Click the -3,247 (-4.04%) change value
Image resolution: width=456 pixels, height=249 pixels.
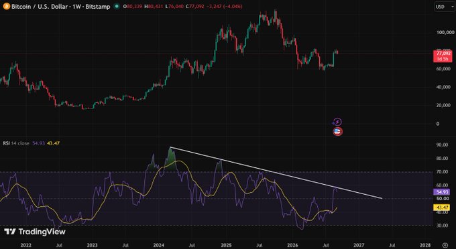(x=224, y=7)
